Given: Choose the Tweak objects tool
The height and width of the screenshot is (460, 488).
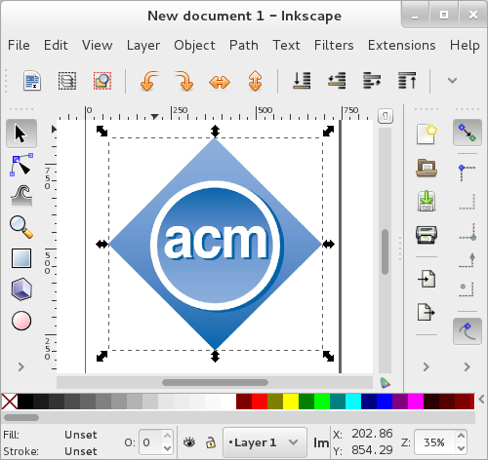Looking at the screenshot, I should pos(21,196).
